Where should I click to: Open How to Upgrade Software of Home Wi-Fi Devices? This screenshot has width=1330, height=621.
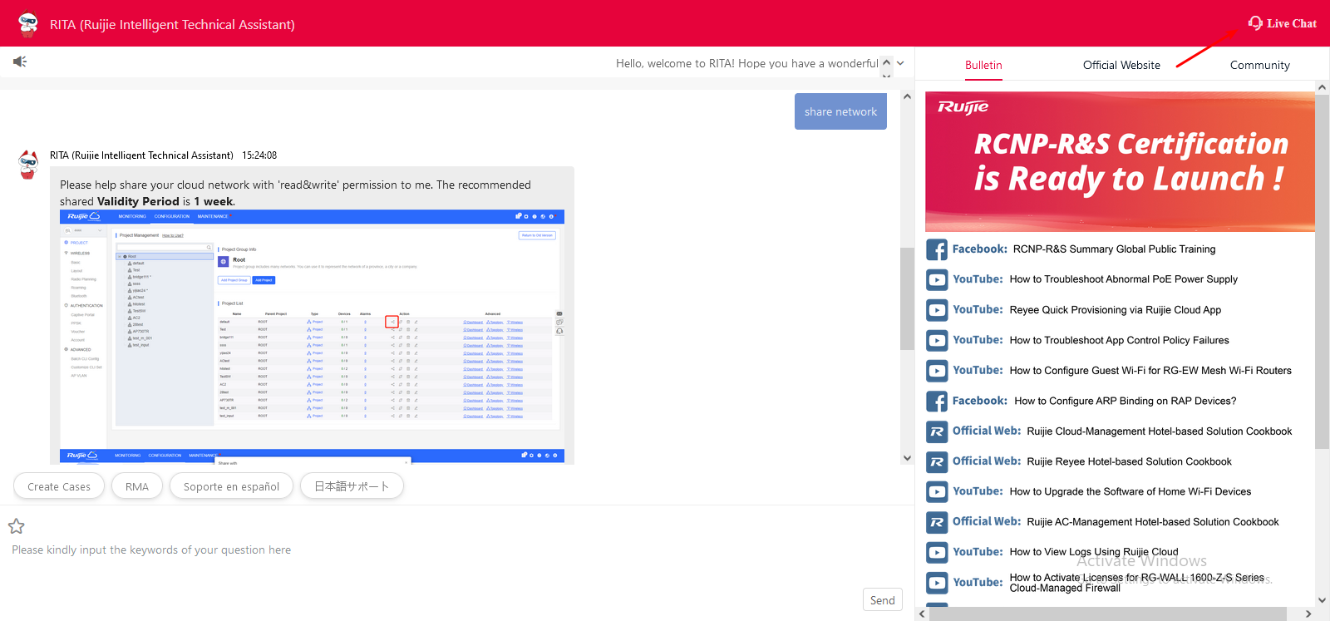click(x=1130, y=491)
